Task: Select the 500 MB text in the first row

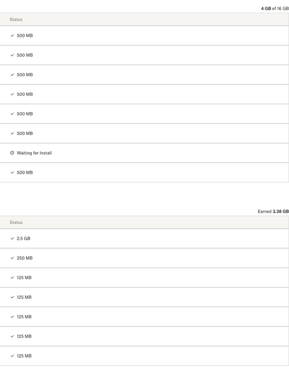Action: tap(25, 36)
